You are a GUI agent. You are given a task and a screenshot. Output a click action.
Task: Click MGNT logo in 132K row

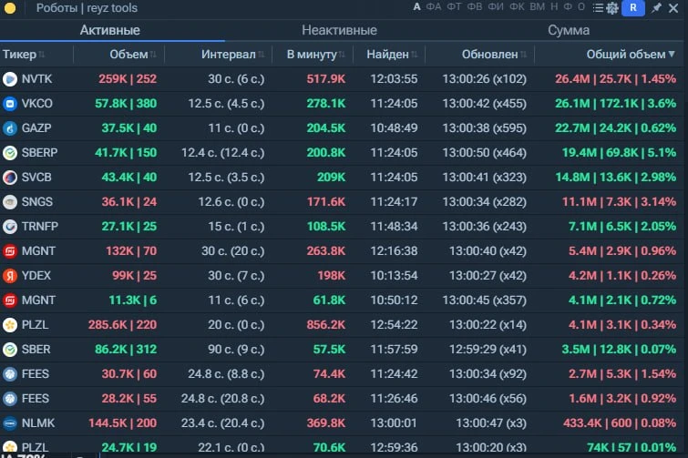point(10,250)
